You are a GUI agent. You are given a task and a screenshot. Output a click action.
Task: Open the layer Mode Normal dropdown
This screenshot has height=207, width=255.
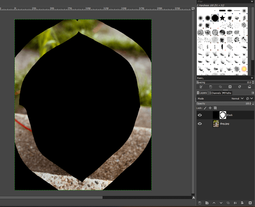220,99
